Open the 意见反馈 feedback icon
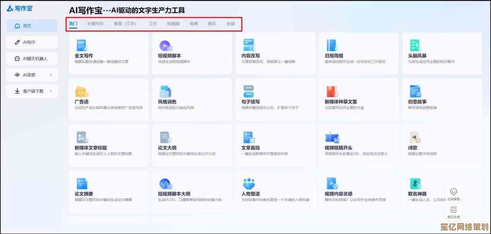The height and width of the screenshot is (234, 491). (x=453, y=210)
